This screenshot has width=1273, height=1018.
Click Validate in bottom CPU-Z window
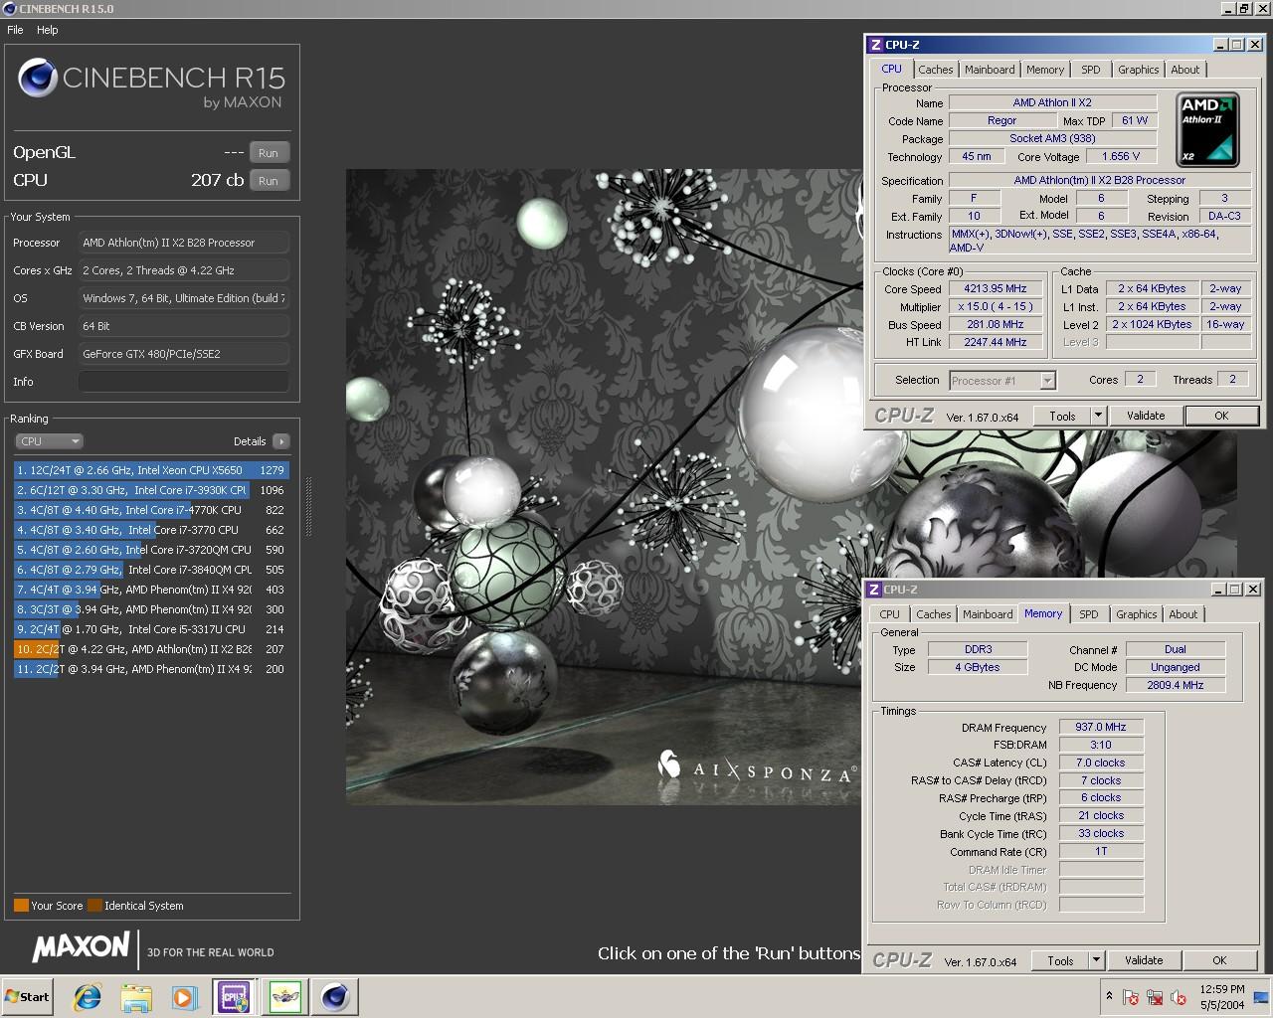pos(1144,961)
